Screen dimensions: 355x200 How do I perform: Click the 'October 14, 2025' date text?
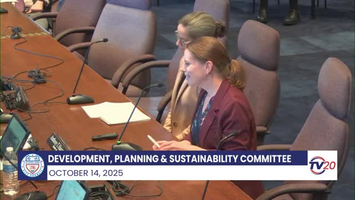coord(86,173)
